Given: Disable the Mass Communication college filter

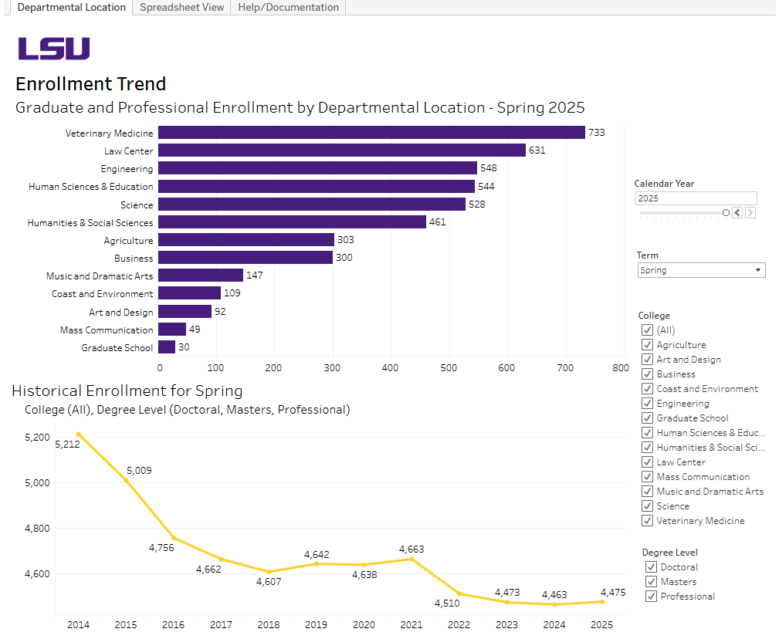Looking at the screenshot, I should [647, 476].
